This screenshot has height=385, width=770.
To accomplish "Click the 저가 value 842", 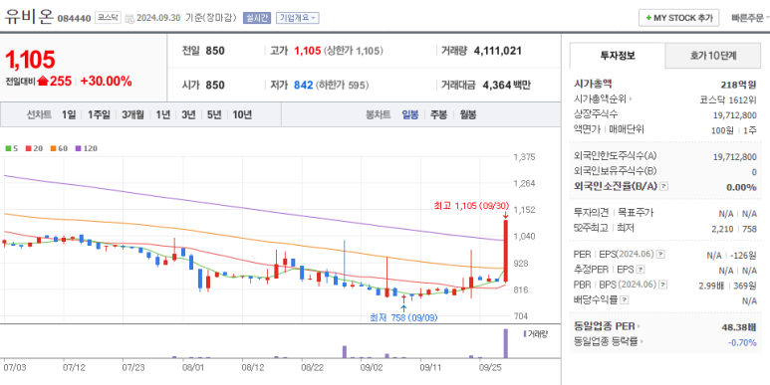I will (x=303, y=85).
